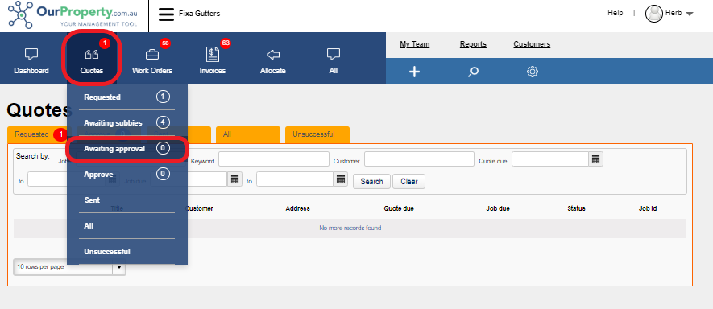Click the Allocate arrow icon

coord(273,55)
